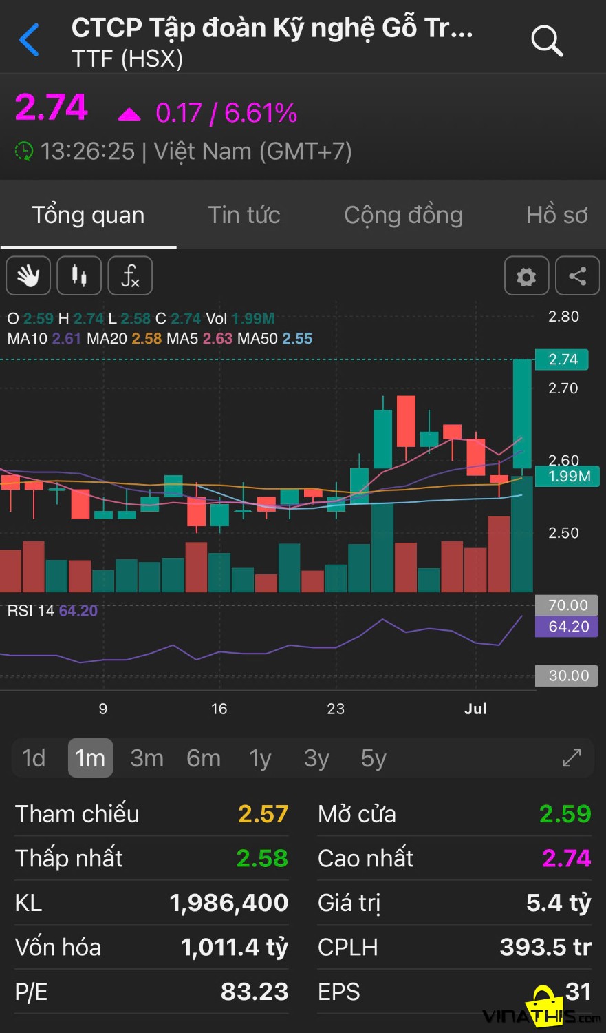606x1033 pixels.
Task: Select the 1m time range
Action: [90, 758]
